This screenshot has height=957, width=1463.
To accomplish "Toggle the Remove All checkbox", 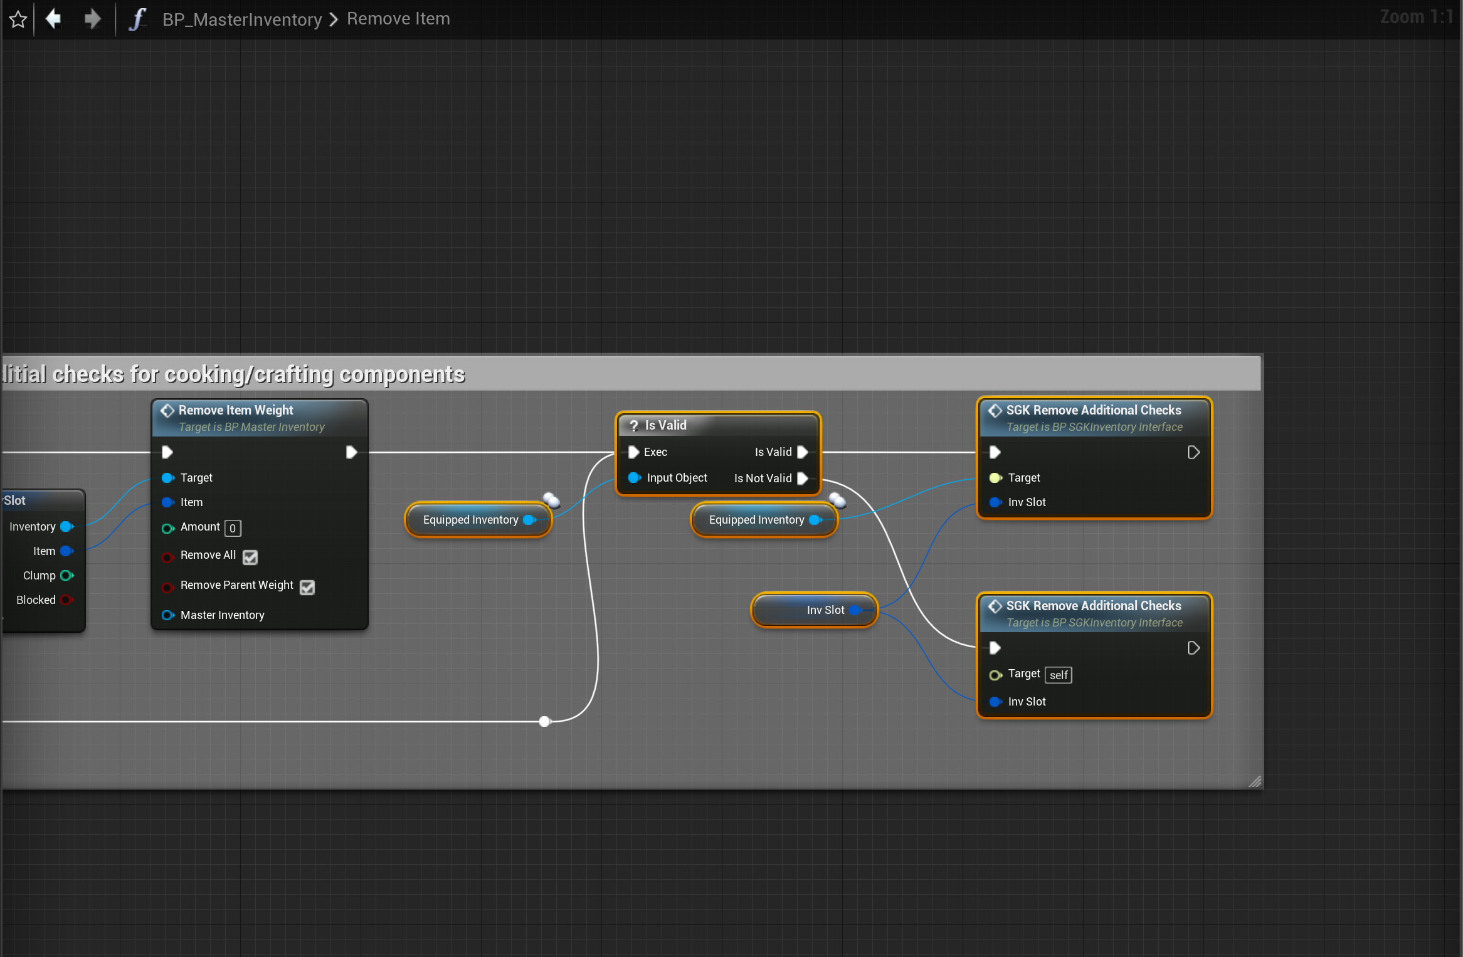I will [x=250, y=557].
